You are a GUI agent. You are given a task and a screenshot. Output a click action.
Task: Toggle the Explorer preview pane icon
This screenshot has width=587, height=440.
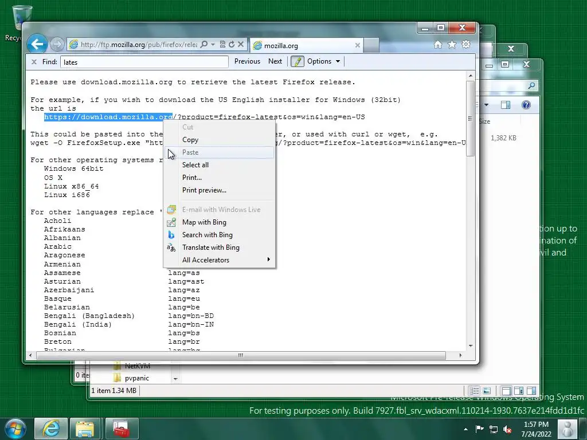[x=506, y=105]
